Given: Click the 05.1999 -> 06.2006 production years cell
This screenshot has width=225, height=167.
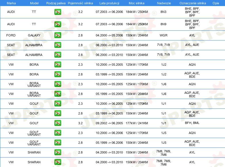Looking at the screenshot, I should point(109,143).
